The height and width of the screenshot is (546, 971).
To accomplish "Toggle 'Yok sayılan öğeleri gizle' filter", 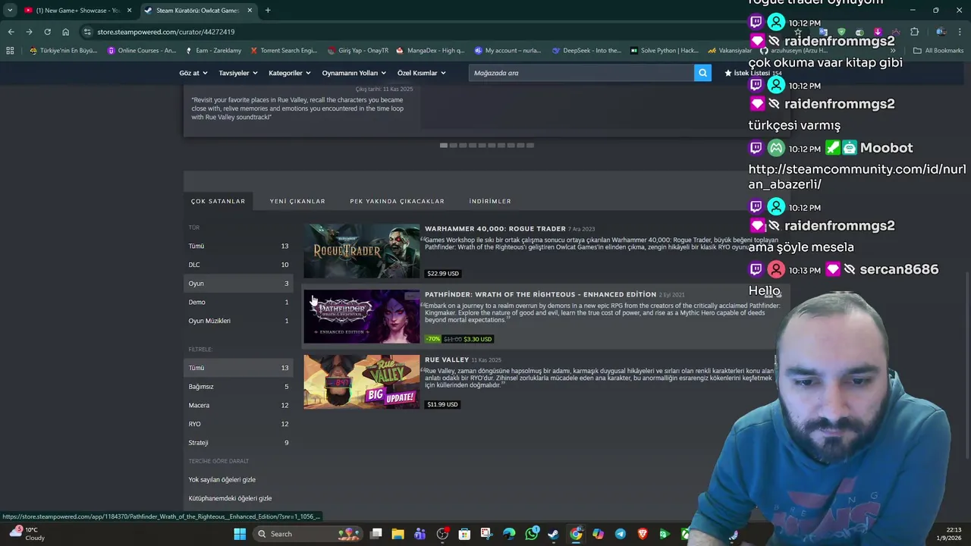I will (x=222, y=479).
